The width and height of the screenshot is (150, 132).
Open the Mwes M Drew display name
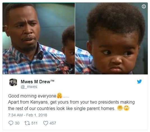point(38,82)
